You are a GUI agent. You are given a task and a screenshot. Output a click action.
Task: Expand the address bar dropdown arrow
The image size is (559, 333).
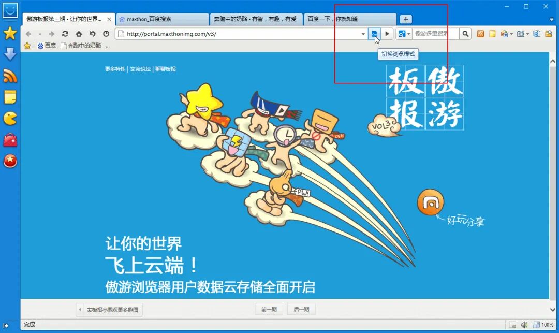[363, 34]
